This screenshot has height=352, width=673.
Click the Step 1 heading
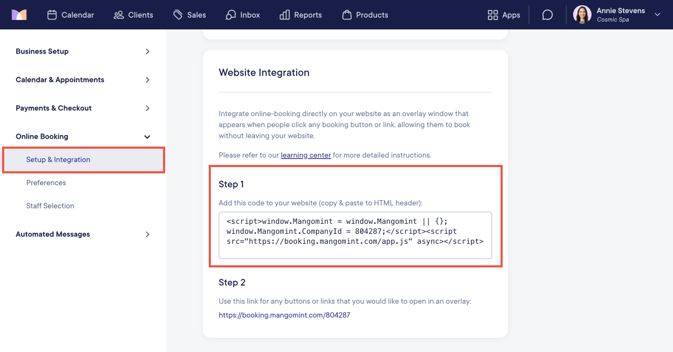(231, 184)
